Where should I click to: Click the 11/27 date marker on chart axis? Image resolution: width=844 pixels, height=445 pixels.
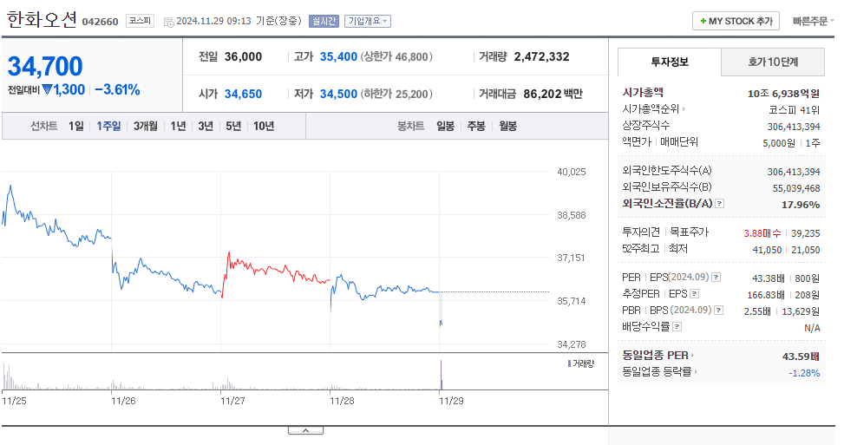pyautogui.click(x=232, y=401)
